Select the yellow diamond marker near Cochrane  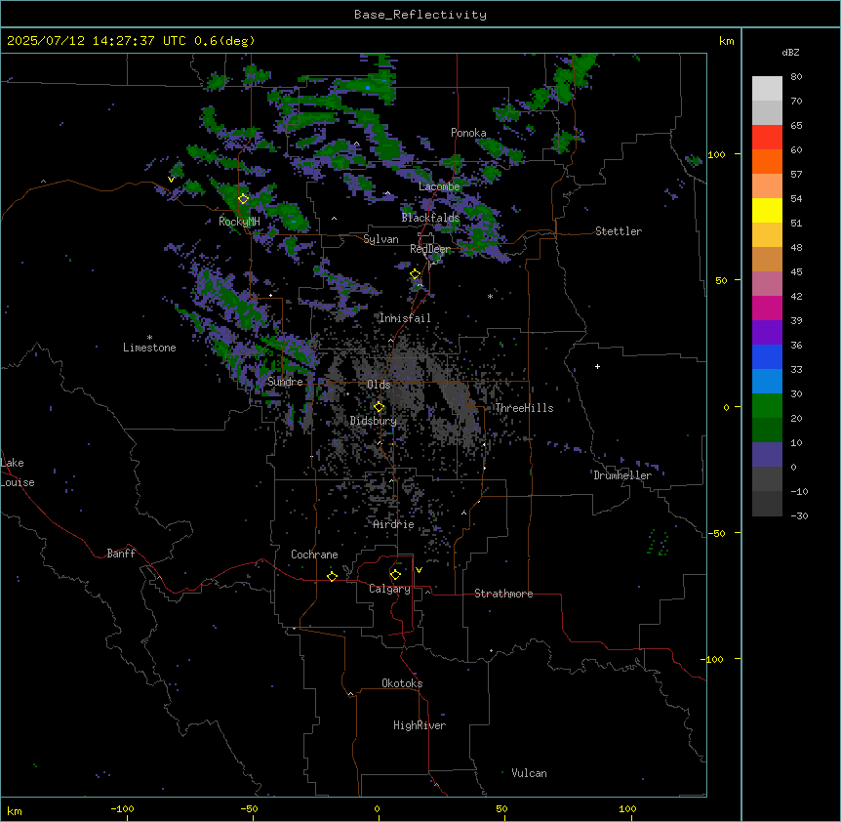click(x=332, y=576)
